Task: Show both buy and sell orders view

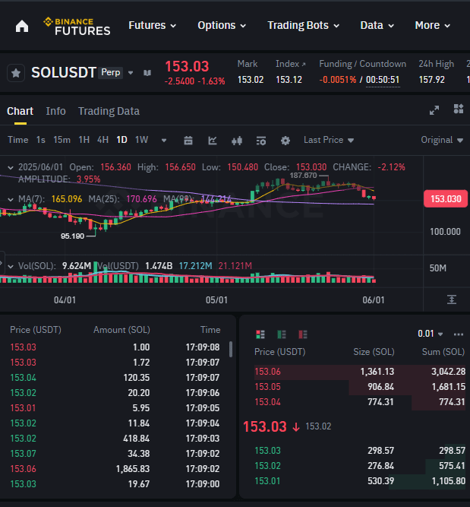Action: tap(260, 334)
